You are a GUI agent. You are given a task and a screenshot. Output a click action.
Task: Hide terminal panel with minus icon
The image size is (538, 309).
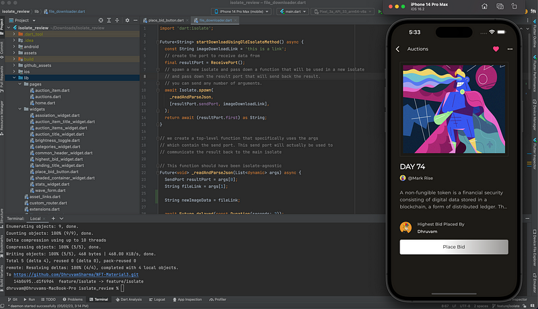[x=528, y=218]
